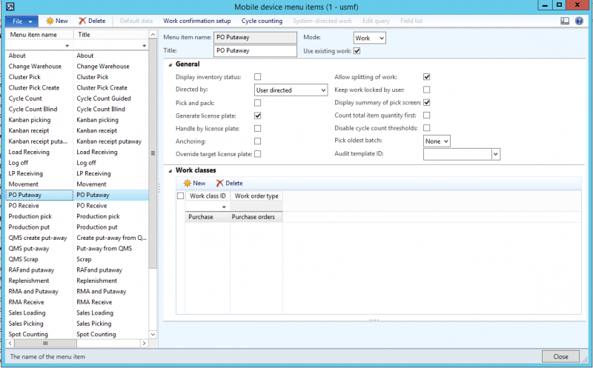Screen dimensions: 593x368
Task: Click the Title input field
Action: [x=255, y=50]
